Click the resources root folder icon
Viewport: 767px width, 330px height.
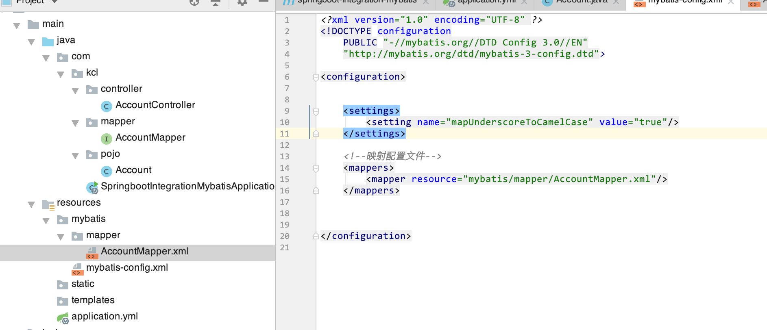click(48, 205)
